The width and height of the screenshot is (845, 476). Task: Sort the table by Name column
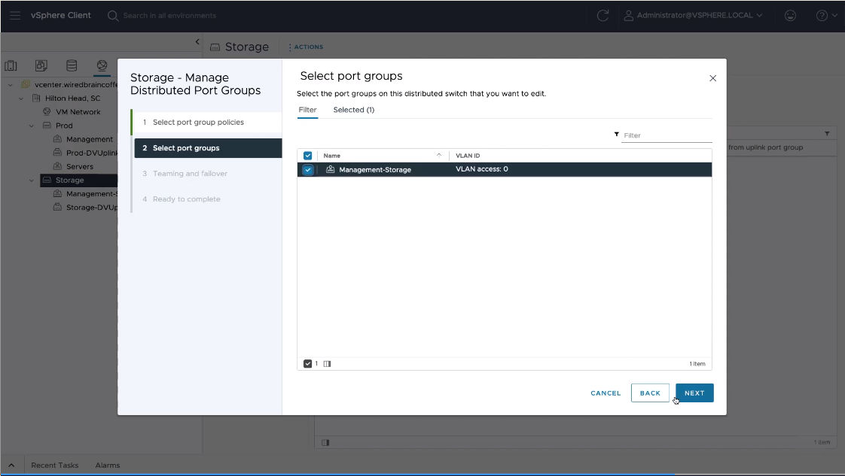coord(332,156)
